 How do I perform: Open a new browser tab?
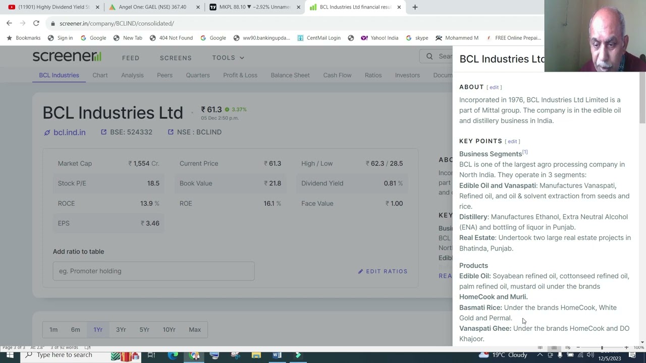(x=415, y=7)
